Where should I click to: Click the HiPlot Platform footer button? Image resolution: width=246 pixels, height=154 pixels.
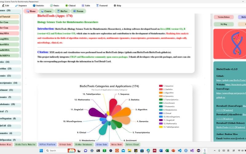coord(47,144)
